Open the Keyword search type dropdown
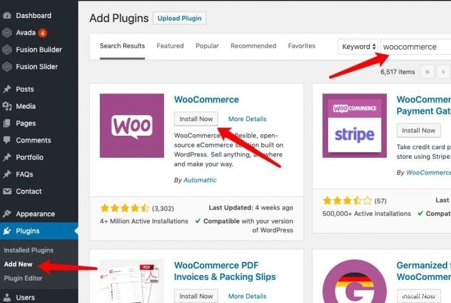 click(358, 47)
